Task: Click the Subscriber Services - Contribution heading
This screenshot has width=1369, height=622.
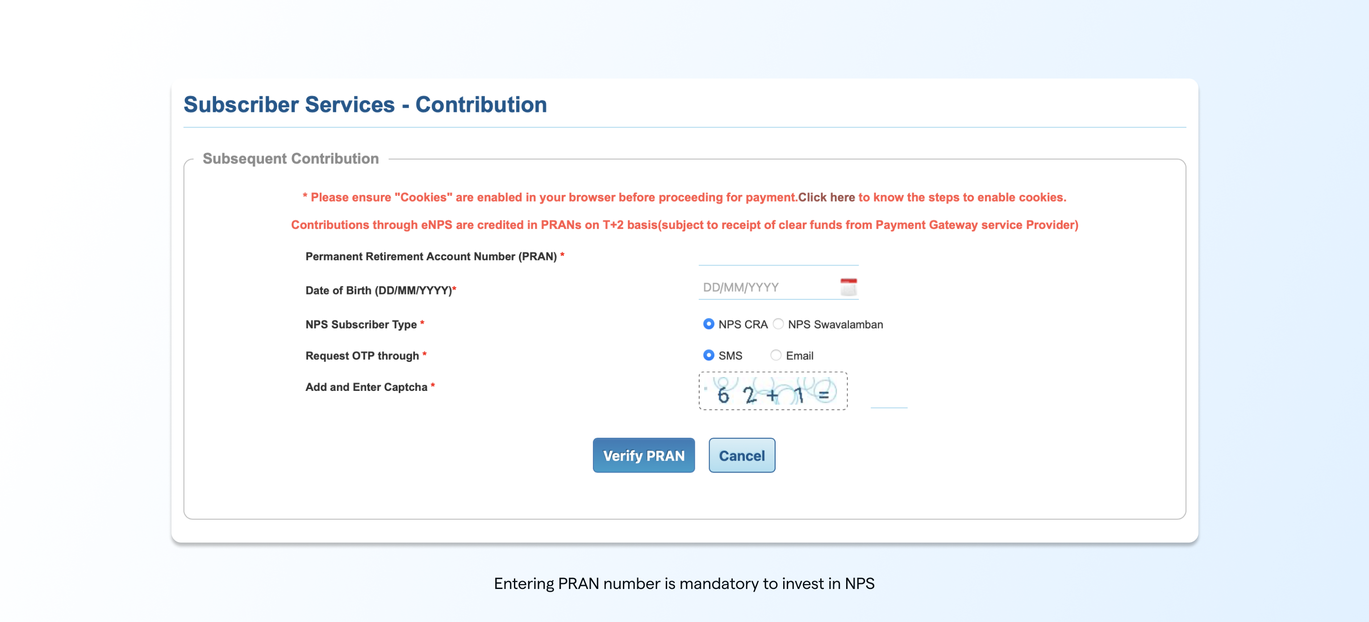Action: point(365,104)
